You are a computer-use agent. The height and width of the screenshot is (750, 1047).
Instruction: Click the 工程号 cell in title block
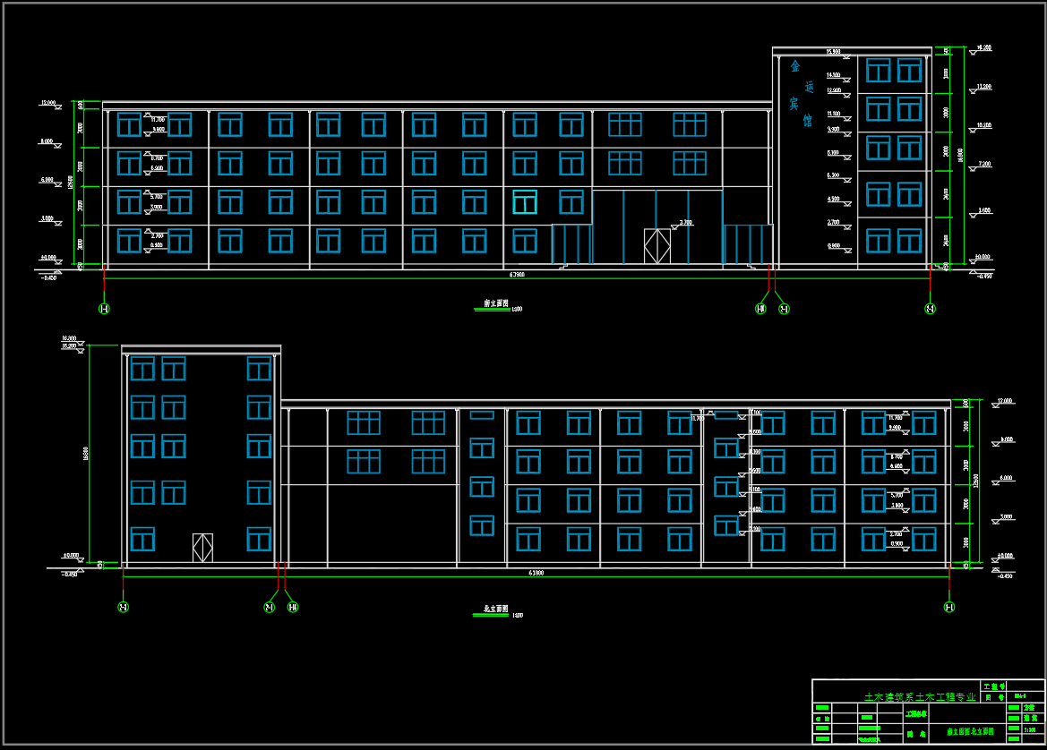[x=993, y=686]
